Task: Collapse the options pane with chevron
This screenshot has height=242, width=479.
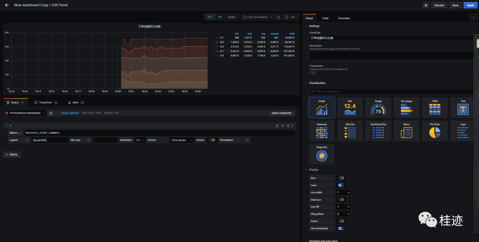Action: 474,18
